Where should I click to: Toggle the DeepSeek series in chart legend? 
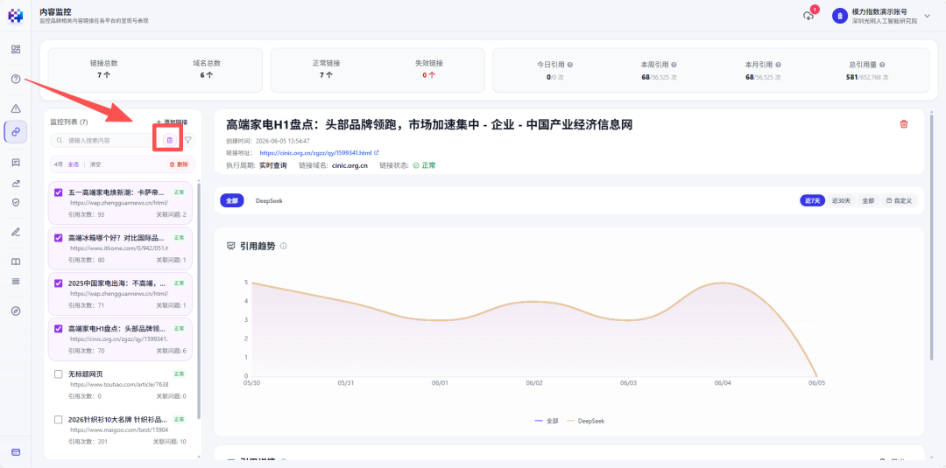585,421
